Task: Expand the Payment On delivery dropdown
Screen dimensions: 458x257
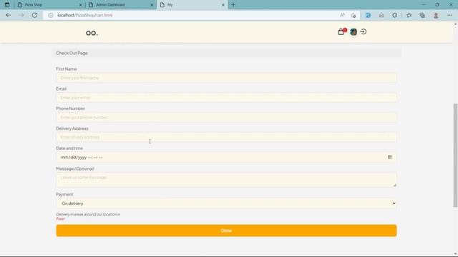Action: pyautogui.click(x=226, y=203)
